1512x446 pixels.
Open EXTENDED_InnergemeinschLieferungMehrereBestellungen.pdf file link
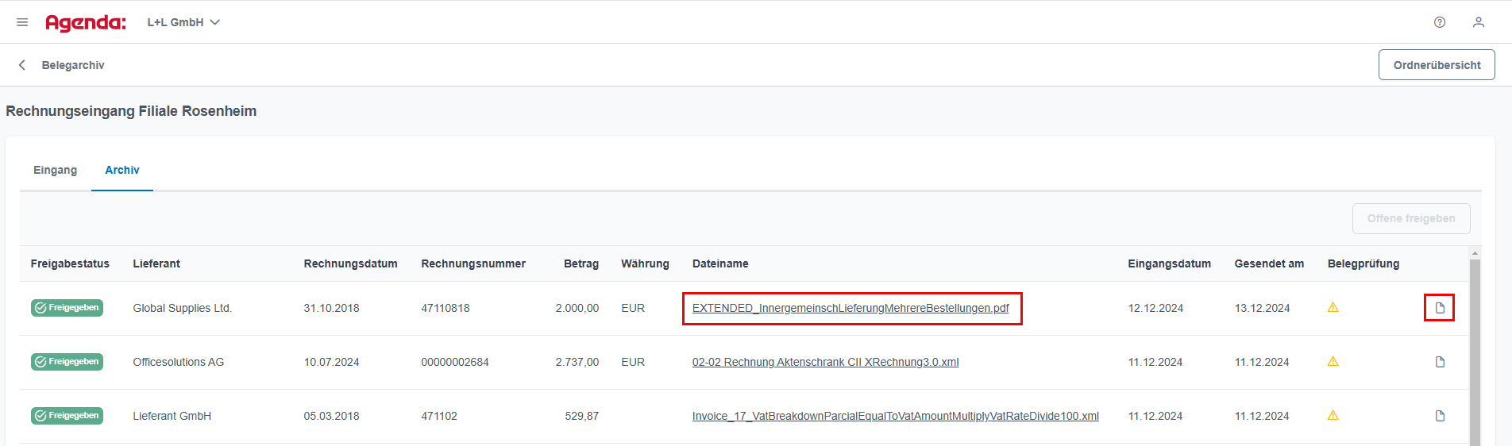pos(850,308)
